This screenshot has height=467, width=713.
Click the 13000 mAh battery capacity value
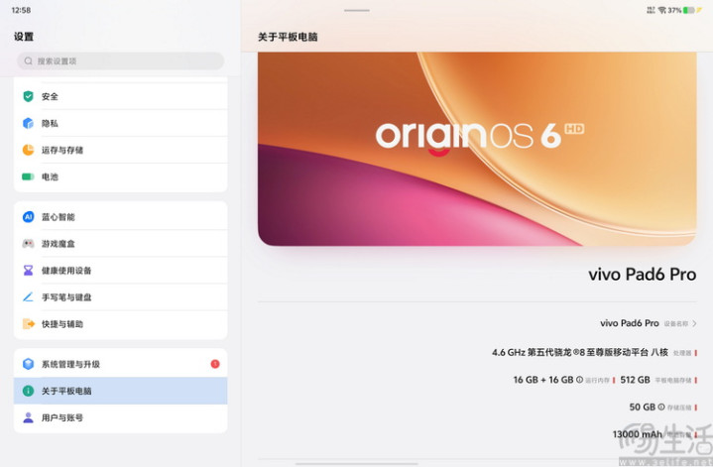tap(637, 434)
